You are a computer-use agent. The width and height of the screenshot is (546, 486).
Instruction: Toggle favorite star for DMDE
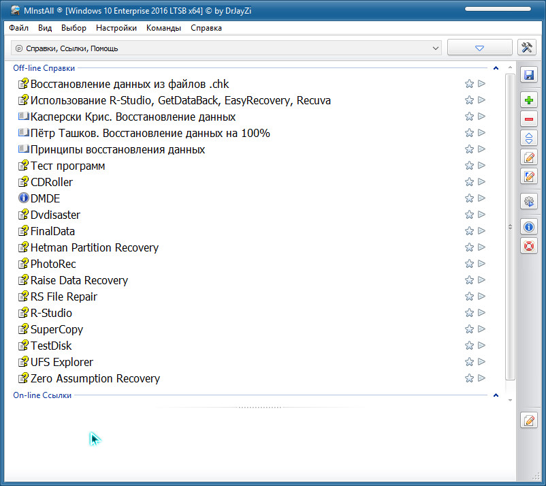pyautogui.click(x=469, y=198)
